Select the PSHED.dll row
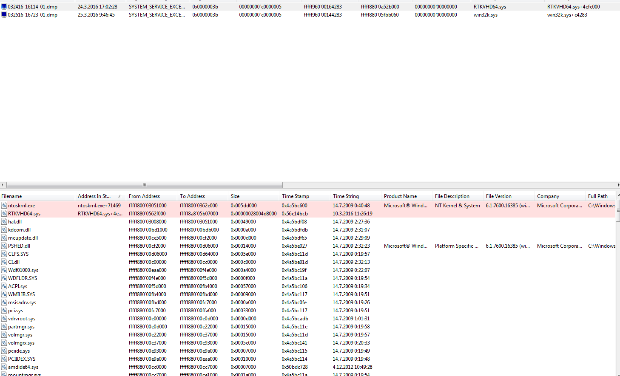620x376 pixels. 19,246
